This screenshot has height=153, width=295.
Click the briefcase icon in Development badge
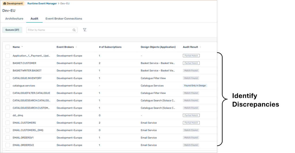tap(5, 3)
